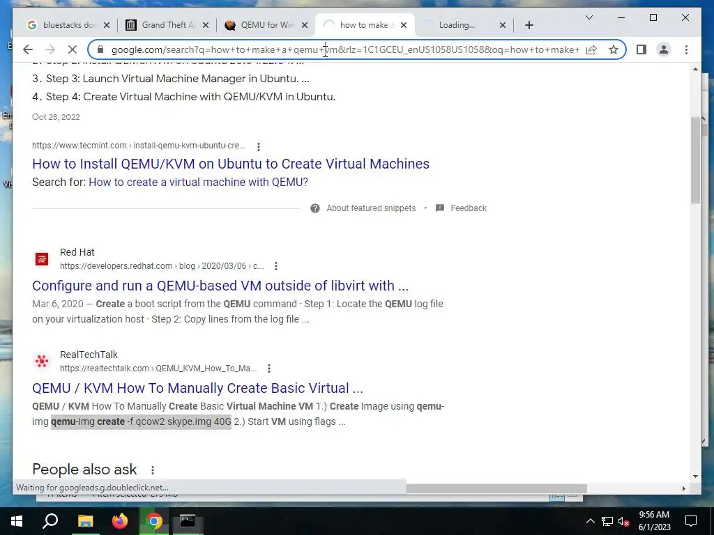Click the Red Hat favicon
The width and height of the screenshot is (714, 535).
42,259
